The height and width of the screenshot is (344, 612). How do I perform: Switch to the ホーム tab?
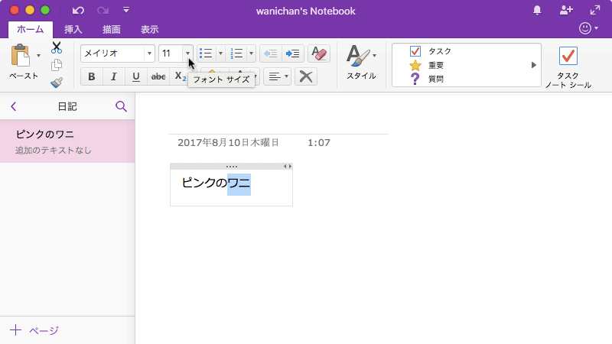[x=31, y=29]
